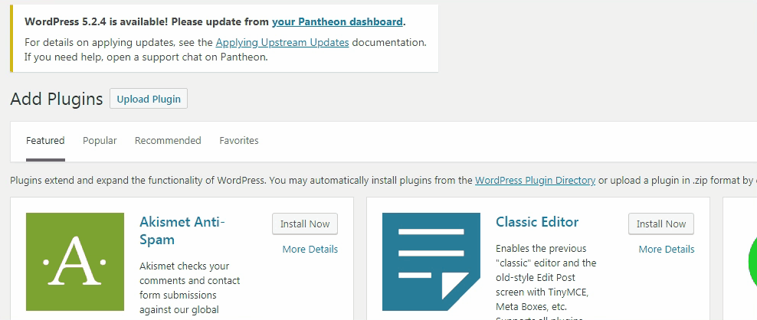Open the Akismet Anti-Spam title link
Image resolution: width=757 pixels, height=320 pixels.
(x=182, y=230)
